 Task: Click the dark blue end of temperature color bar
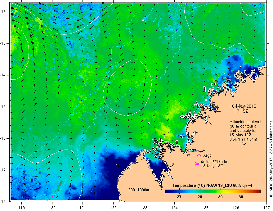coord(169,192)
